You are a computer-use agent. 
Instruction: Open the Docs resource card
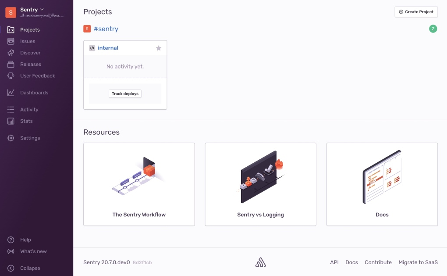(x=382, y=184)
